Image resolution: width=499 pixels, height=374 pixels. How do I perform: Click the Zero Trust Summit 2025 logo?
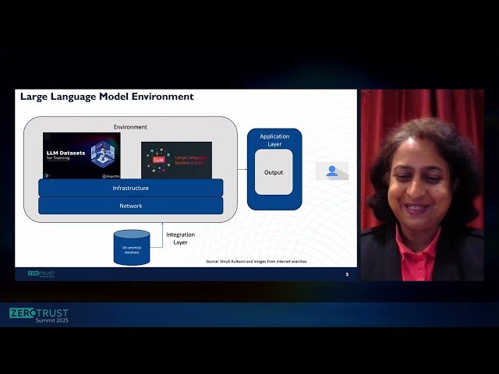pos(39,316)
